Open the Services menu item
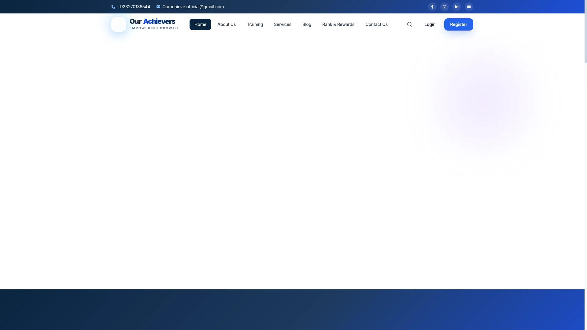 click(282, 24)
